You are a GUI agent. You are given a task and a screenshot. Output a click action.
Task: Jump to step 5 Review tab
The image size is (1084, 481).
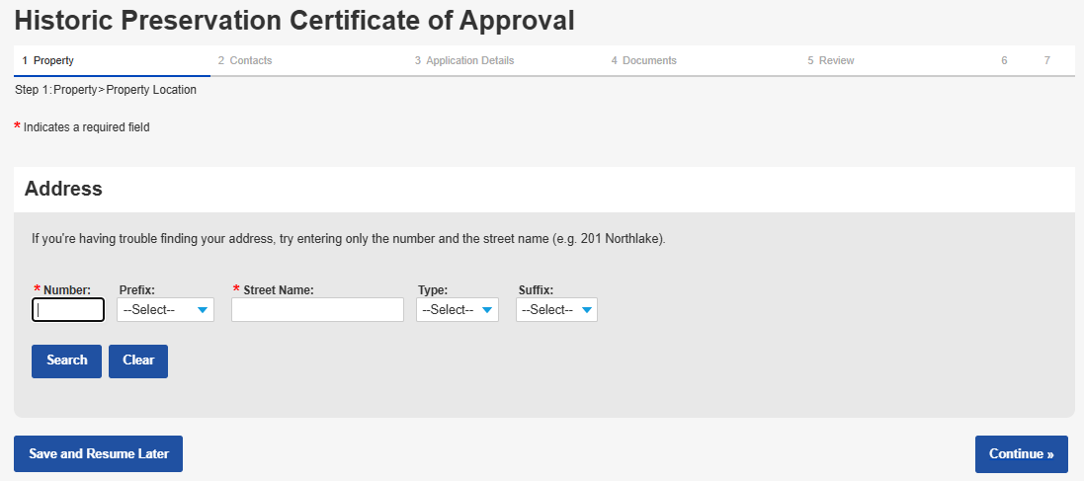coord(835,61)
